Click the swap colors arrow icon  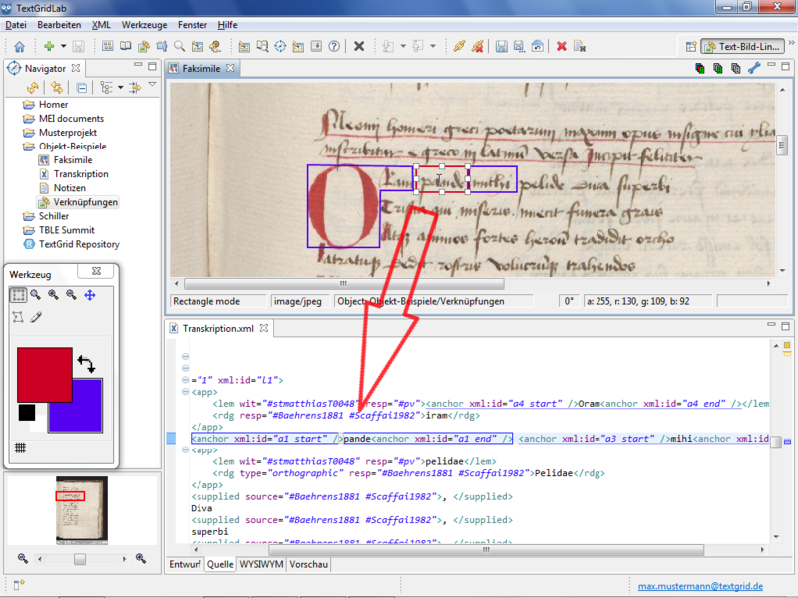coord(86,364)
